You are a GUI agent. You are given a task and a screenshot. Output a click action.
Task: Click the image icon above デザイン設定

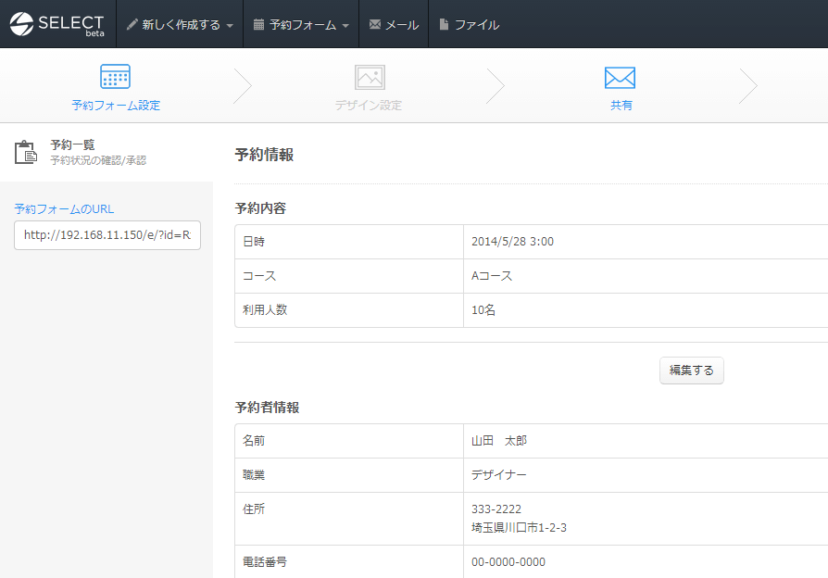point(369,77)
